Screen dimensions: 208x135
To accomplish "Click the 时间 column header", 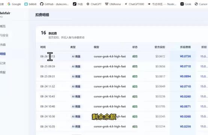I will click(x=43, y=47).
